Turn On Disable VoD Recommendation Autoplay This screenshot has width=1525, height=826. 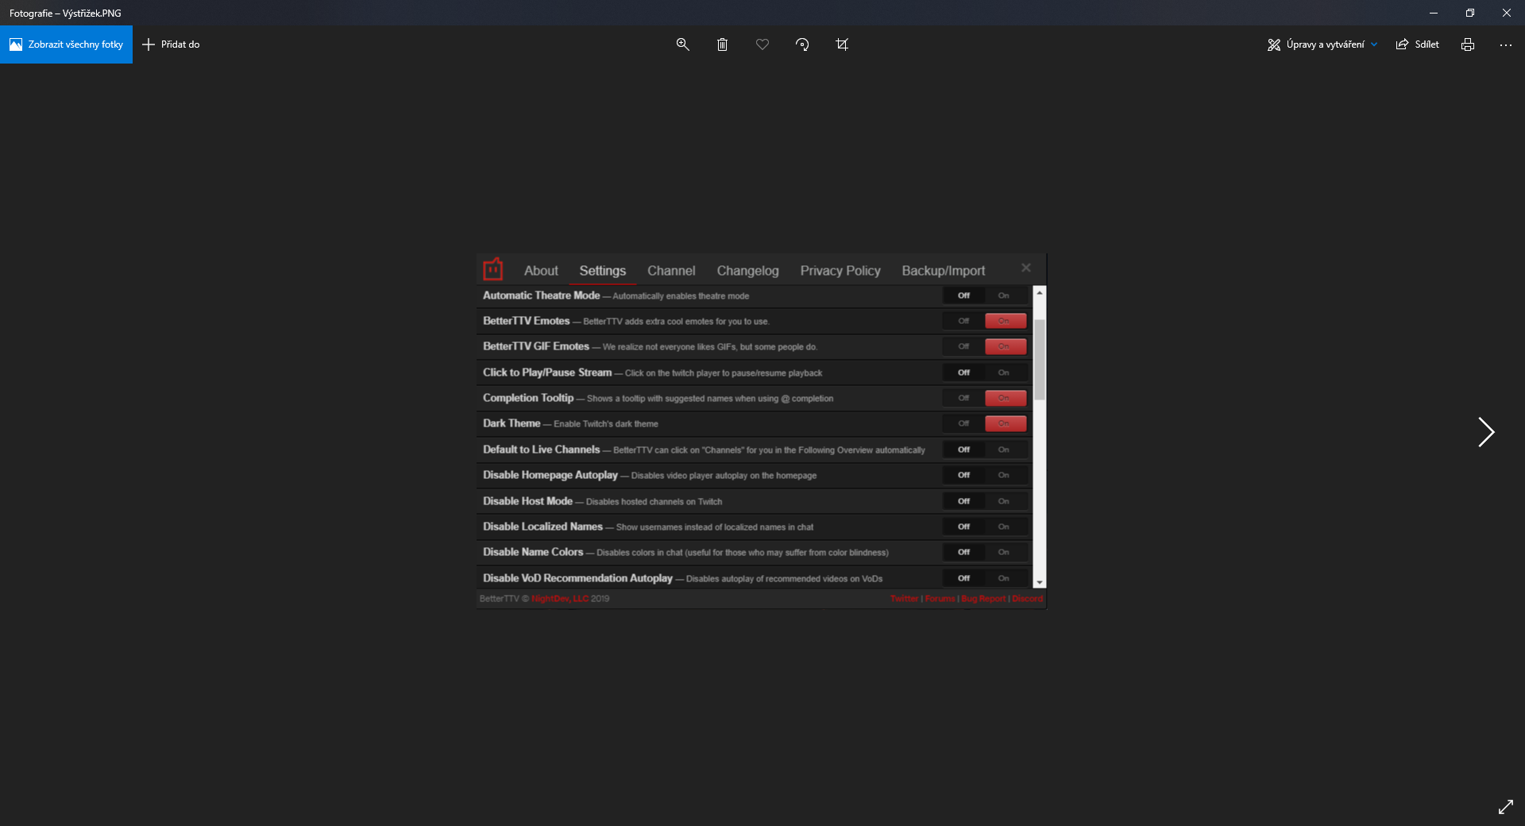[1005, 578]
